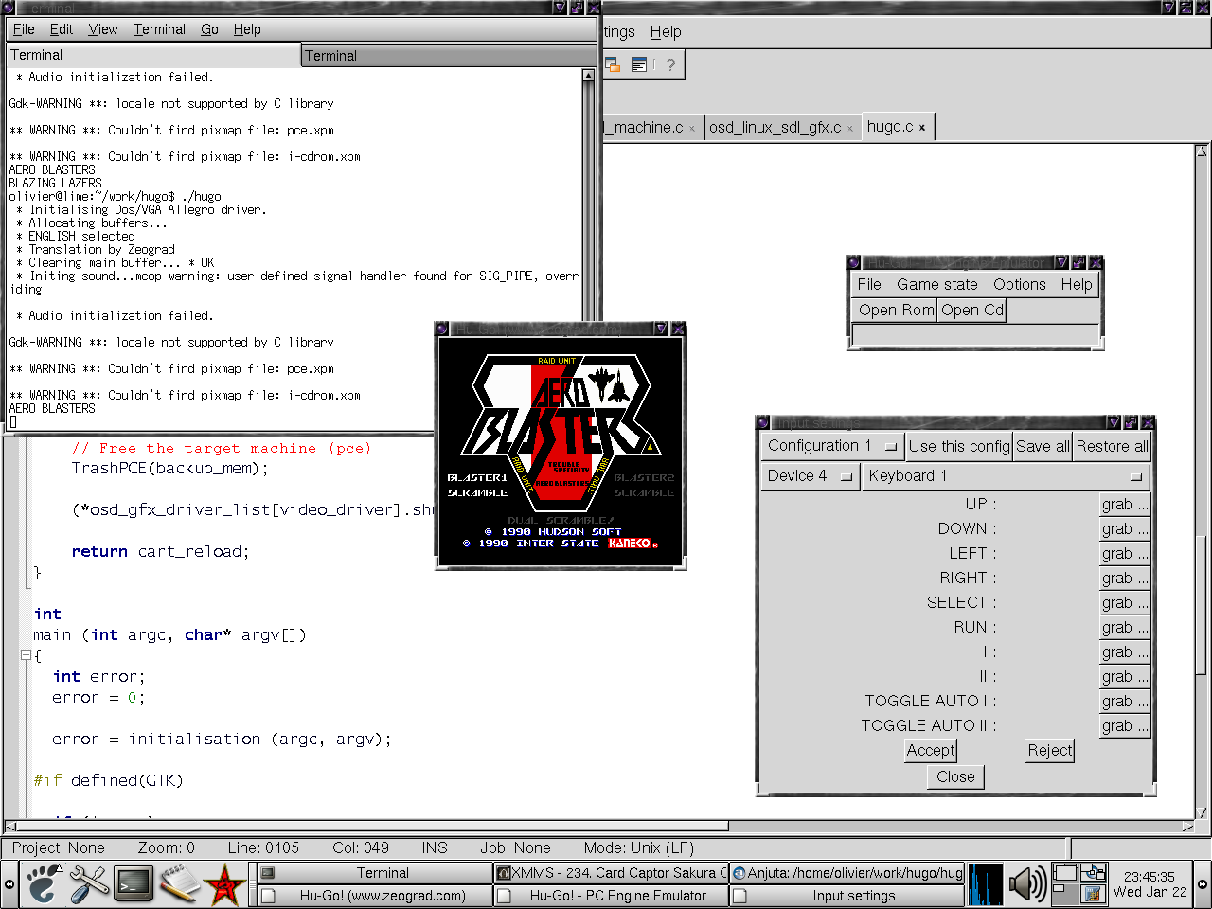Click Use this config button

click(959, 446)
